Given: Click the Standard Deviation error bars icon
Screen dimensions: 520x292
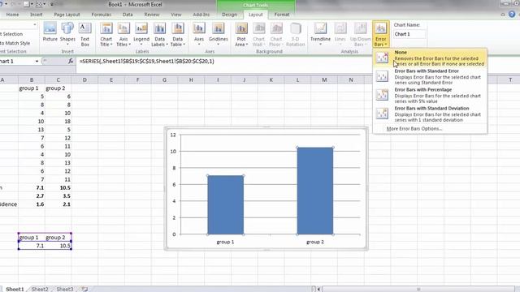Looking at the screenshot, I should click(382, 114).
